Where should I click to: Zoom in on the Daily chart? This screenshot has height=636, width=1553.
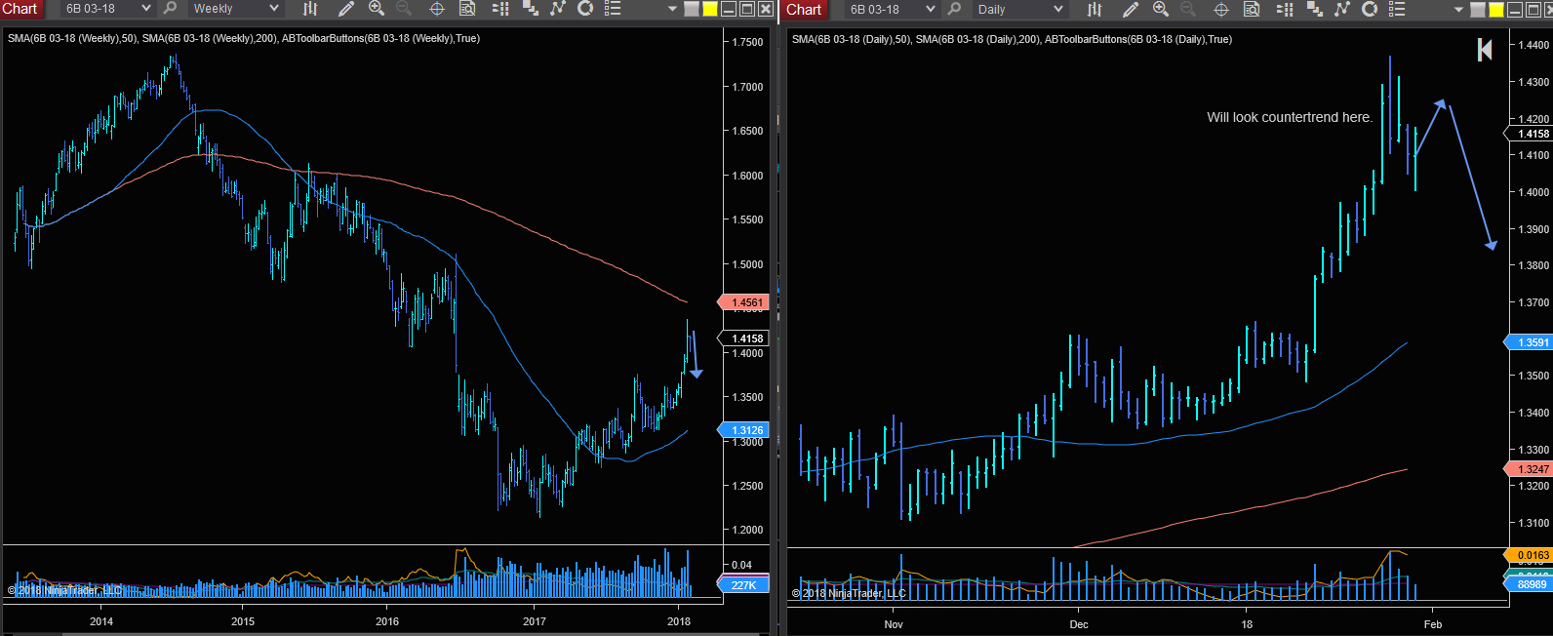[x=1161, y=9]
